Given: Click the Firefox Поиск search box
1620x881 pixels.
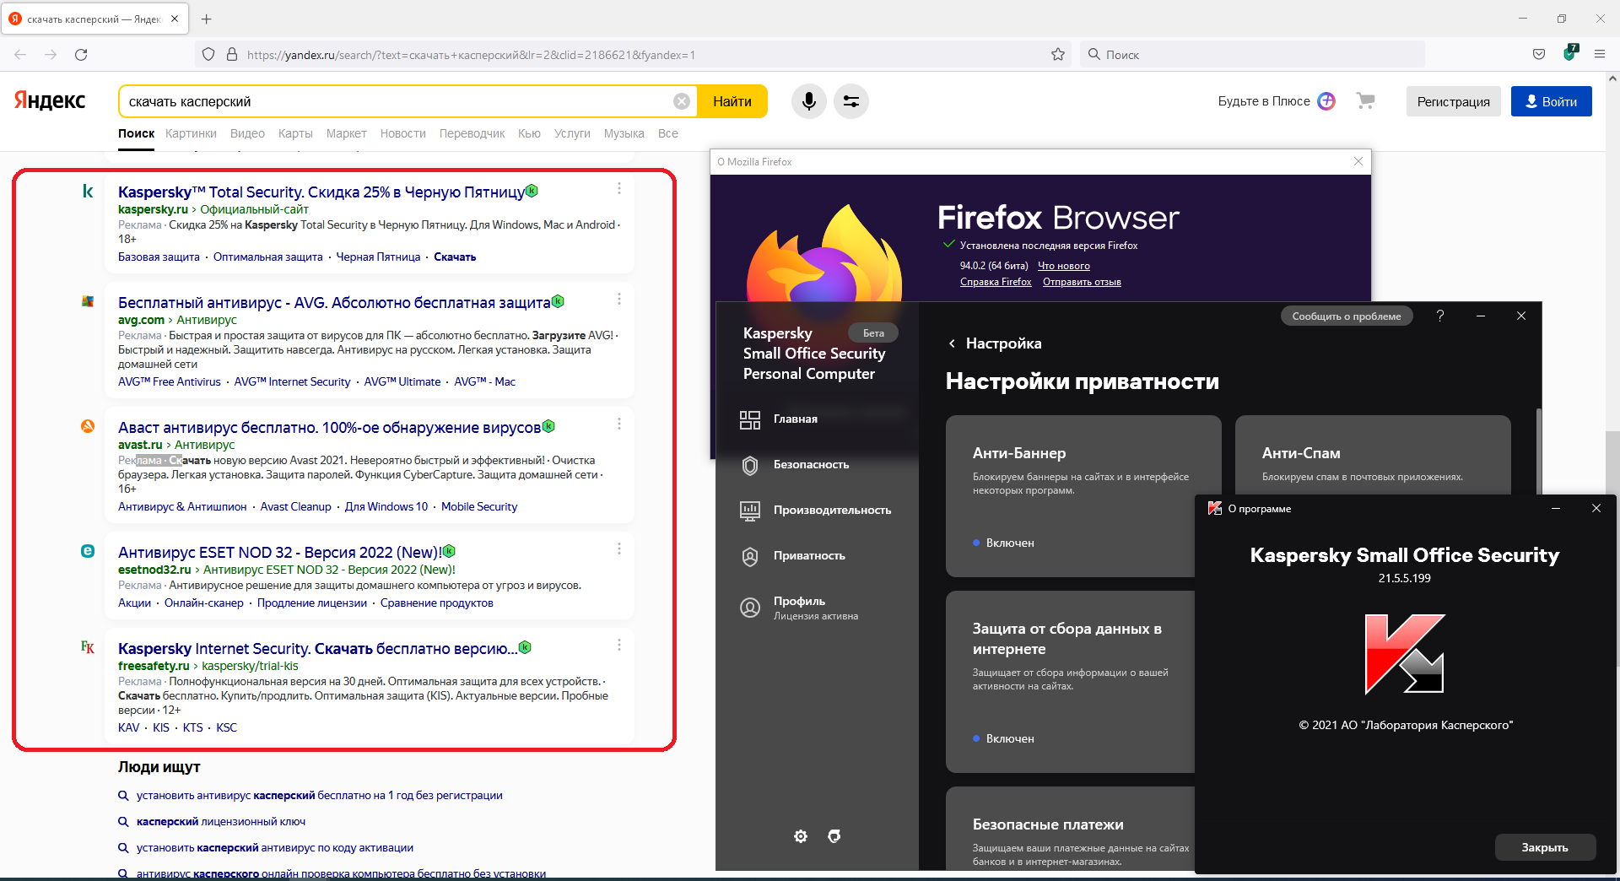Looking at the screenshot, I should [x=1252, y=55].
